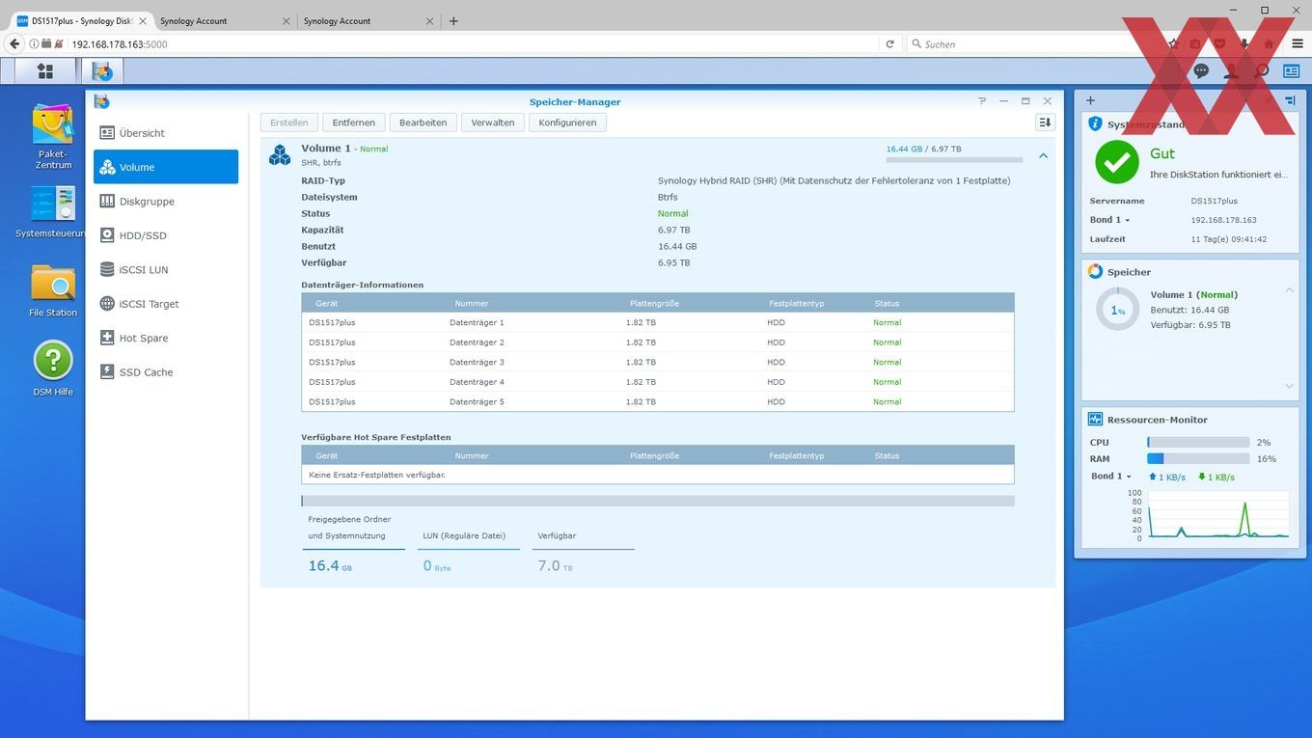Click the DSM search magnifier icon
Image resolution: width=1312 pixels, height=738 pixels.
click(x=1261, y=70)
